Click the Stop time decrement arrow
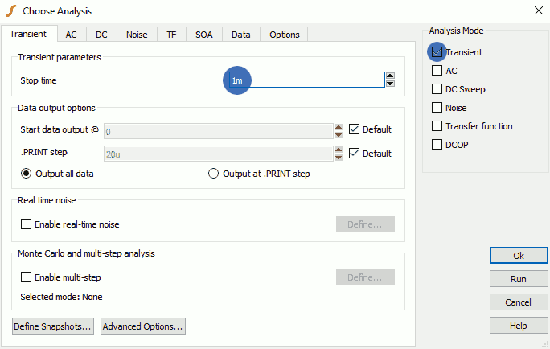The width and height of the screenshot is (550, 349). 390,84
